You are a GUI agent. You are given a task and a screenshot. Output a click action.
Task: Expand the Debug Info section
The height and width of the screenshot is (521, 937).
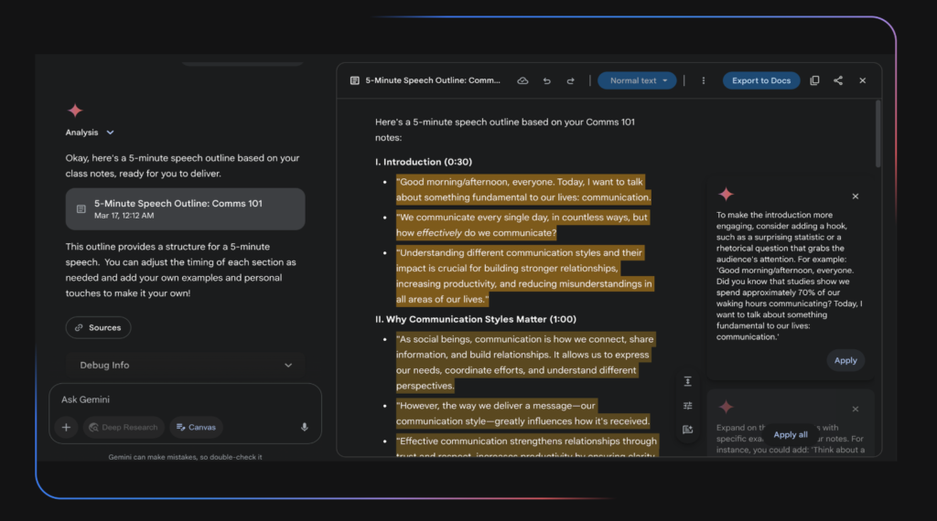pos(185,366)
